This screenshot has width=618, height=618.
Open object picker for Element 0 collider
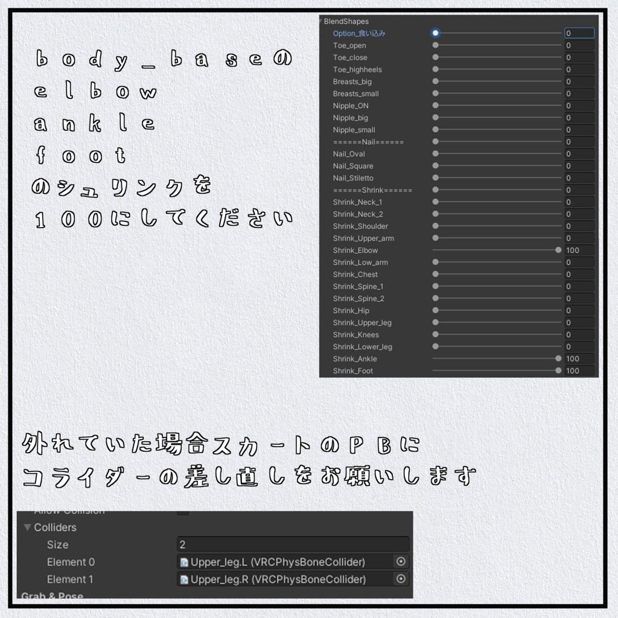click(401, 561)
